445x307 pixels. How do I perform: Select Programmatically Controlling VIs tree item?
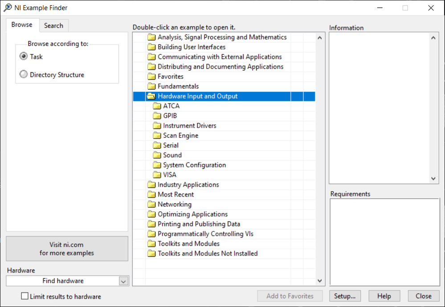point(205,234)
